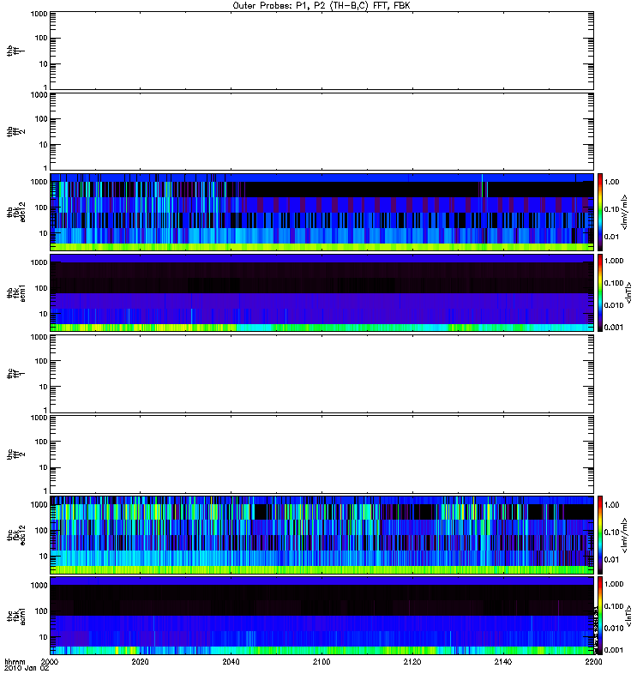Click the thb fbk edc12 spectrogram panel

322,212
